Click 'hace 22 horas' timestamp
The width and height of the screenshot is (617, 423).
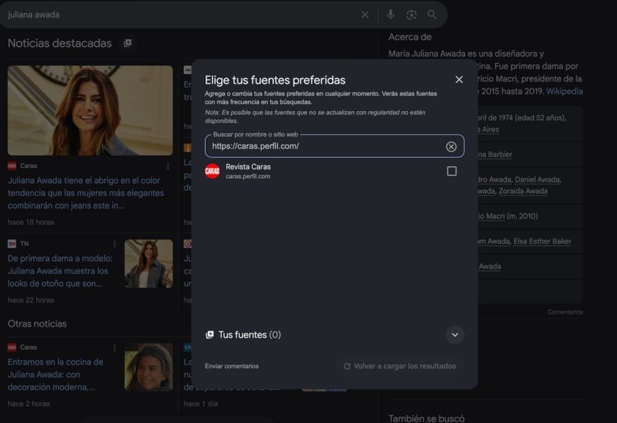[x=31, y=300]
